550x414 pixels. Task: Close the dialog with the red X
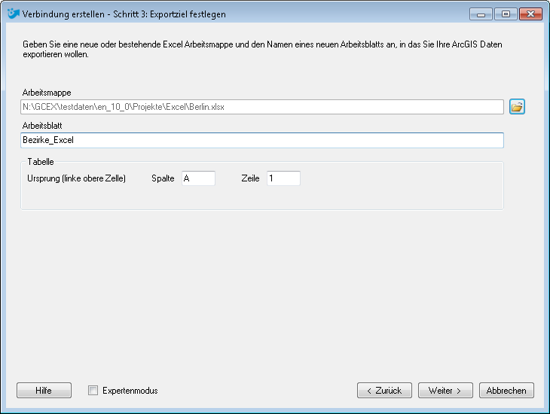pyautogui.click(x=530, y=14)
